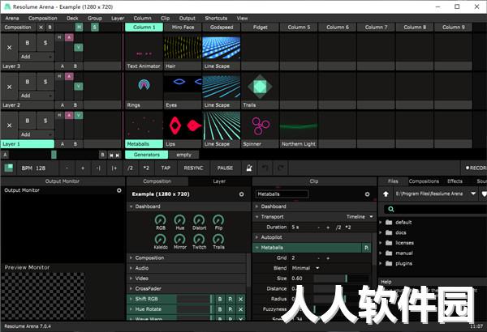Screen dimensions: 487x332
Task: Click the Shift RGB effect slider
Action: coord(194,299)
